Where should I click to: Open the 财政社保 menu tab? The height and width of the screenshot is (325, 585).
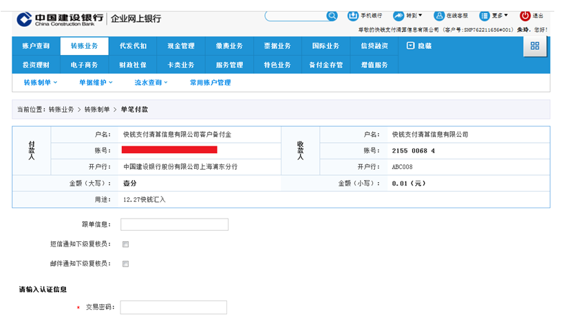pos(133,65)
